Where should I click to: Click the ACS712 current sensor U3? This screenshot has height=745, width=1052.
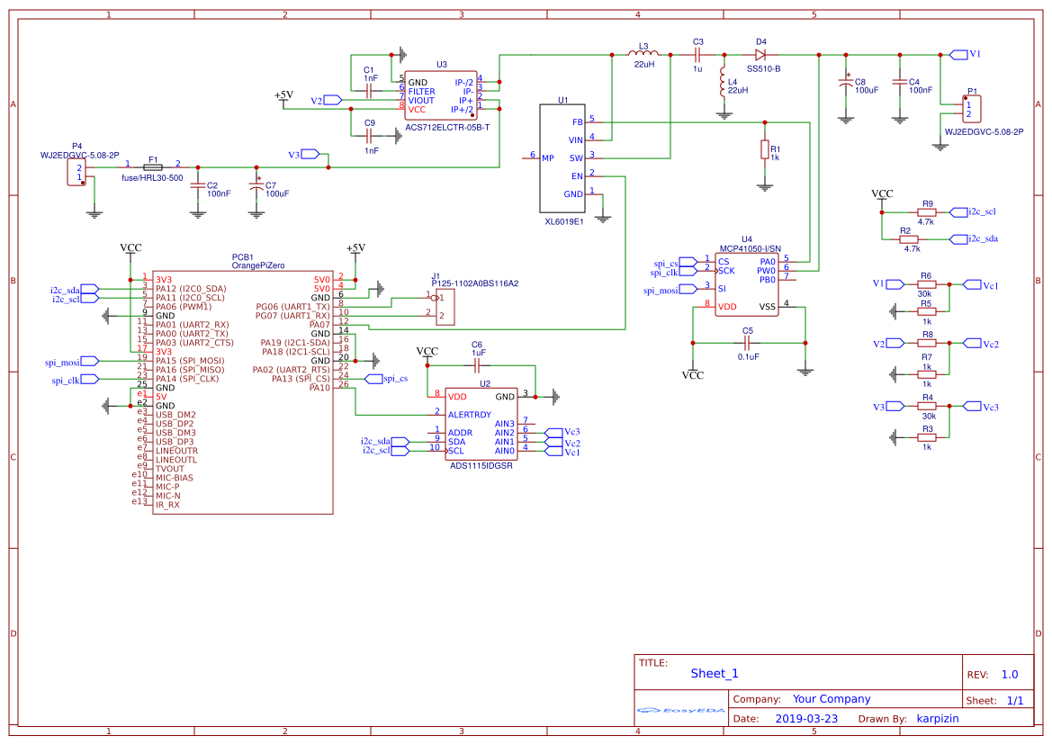pos(440,94)
